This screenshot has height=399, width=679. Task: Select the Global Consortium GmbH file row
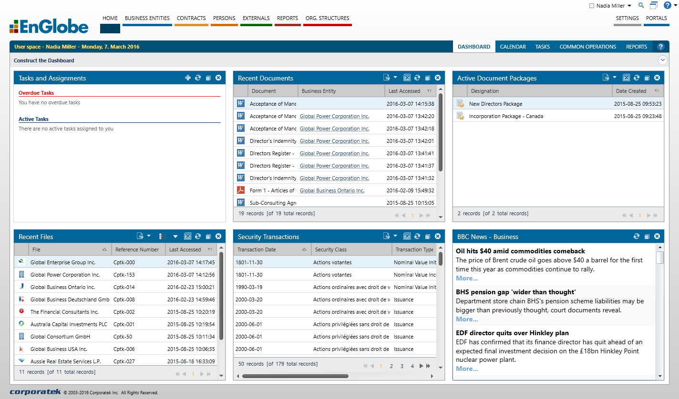[x=115, y=337]
